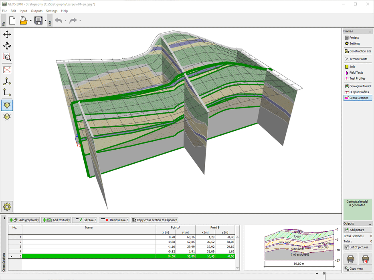Screen dimensions: 374x280
Task: Expand the redo dropdown arrow
Action: pyautogui.click(x=80, y=20)
